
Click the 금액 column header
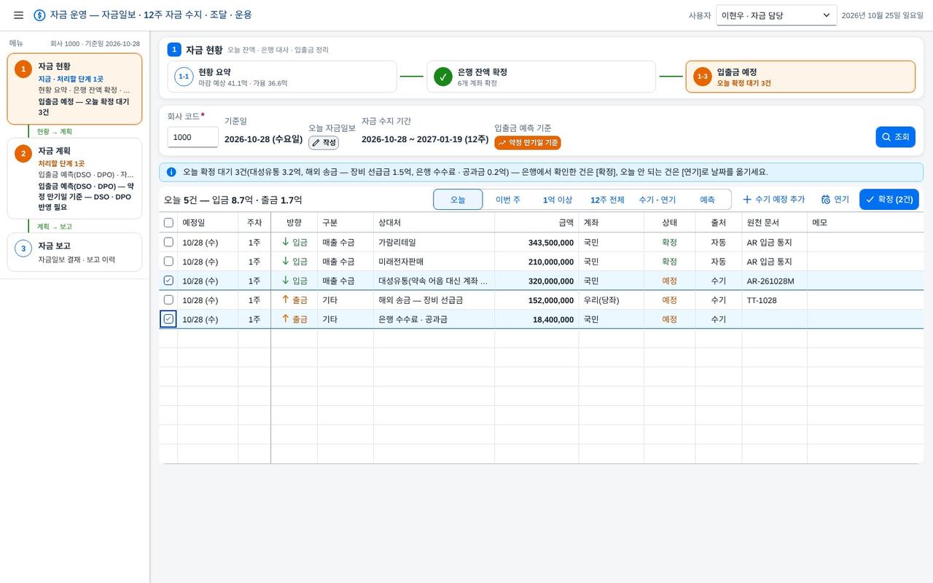pyautogui.click(x=536, y=222)
